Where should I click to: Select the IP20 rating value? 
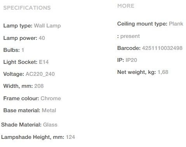coord(131,60)
